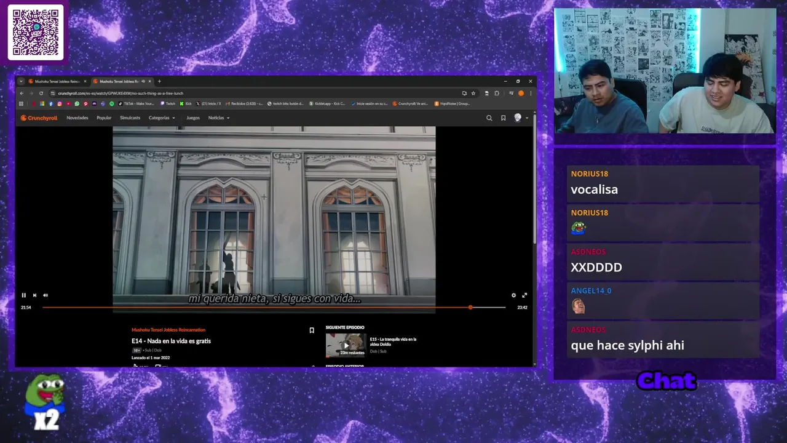
Task: Close the first Mushoku Tensei tab
Action: (x=85, y=81)
